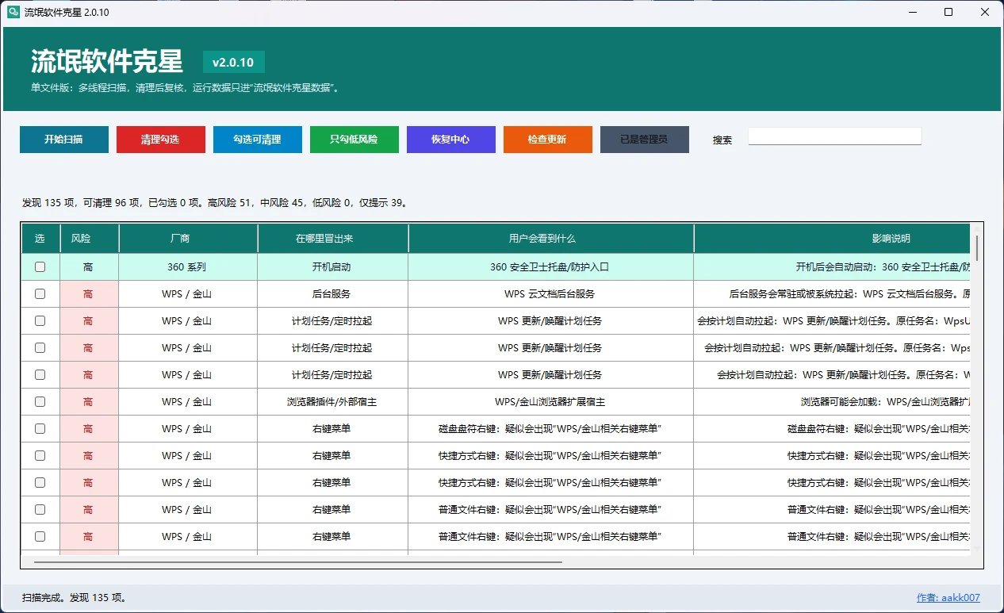Click cell 磁盘盘符右键 in 用户会看到什么 column

coord(551,429)
